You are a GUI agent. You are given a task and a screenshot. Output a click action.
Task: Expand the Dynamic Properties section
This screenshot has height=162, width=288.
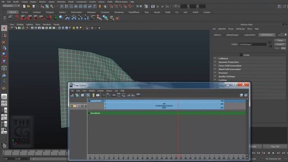click(x=215, y=62)
